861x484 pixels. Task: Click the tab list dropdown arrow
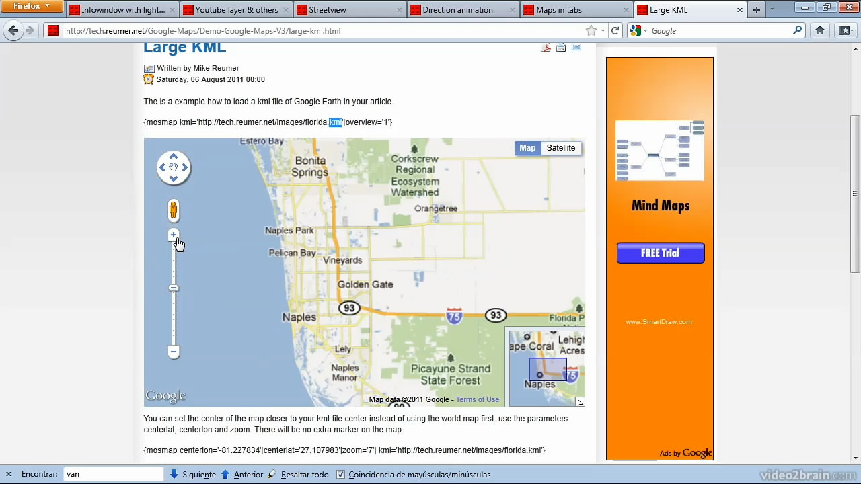click(x=774, y=10)
